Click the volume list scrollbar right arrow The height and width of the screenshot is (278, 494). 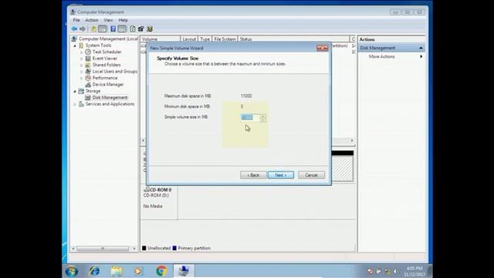coord(352,141)
